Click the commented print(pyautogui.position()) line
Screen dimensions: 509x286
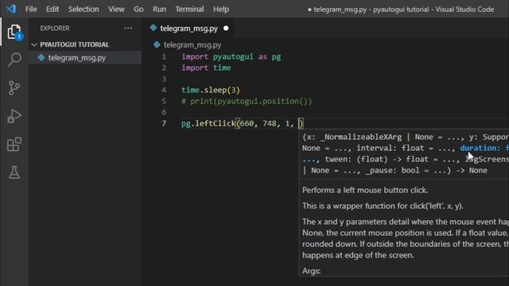pyautogui.click(x=247, y=101)
